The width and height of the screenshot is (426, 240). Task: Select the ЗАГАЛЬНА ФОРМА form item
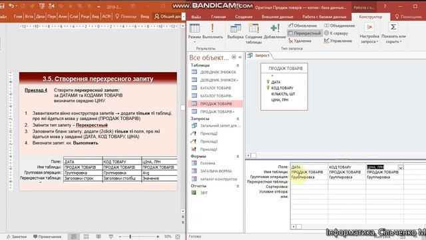(x=216, y=171)
